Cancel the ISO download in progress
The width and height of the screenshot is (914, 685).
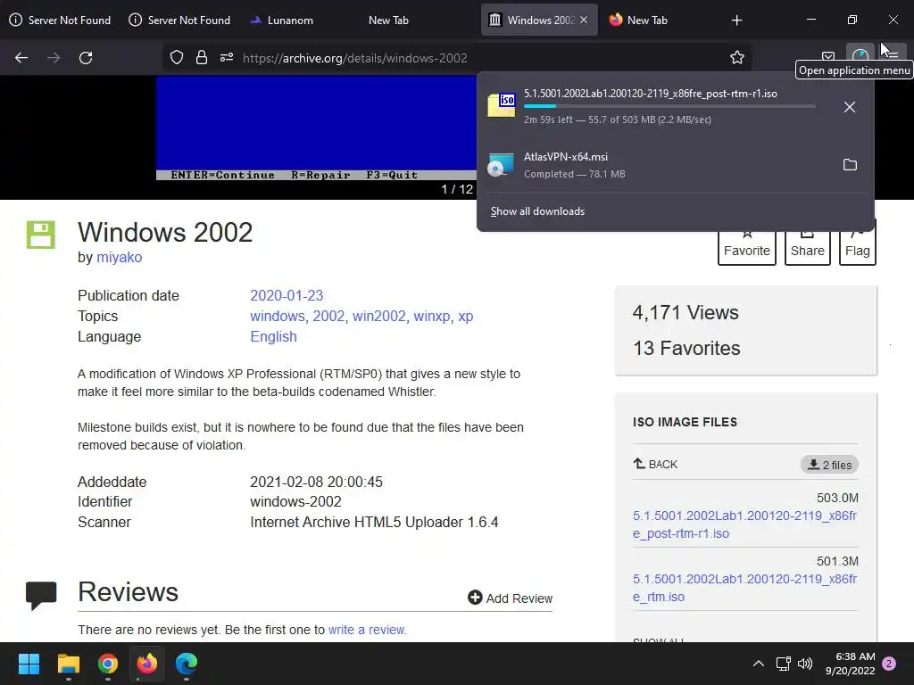coord(850,107)
